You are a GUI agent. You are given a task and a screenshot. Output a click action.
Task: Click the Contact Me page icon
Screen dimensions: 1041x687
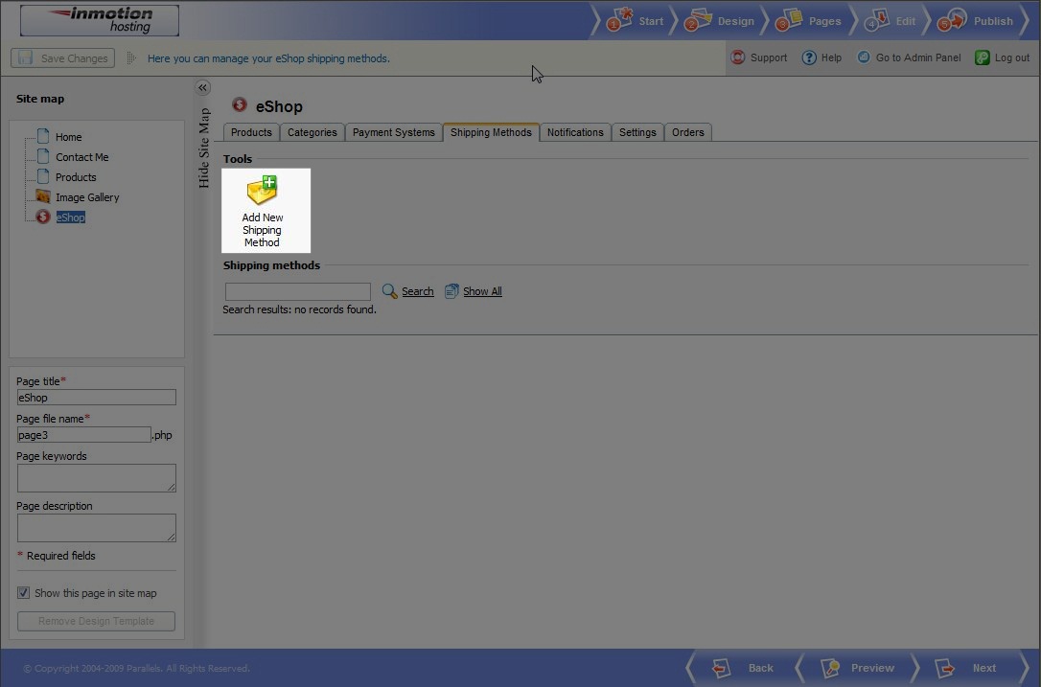43,156
